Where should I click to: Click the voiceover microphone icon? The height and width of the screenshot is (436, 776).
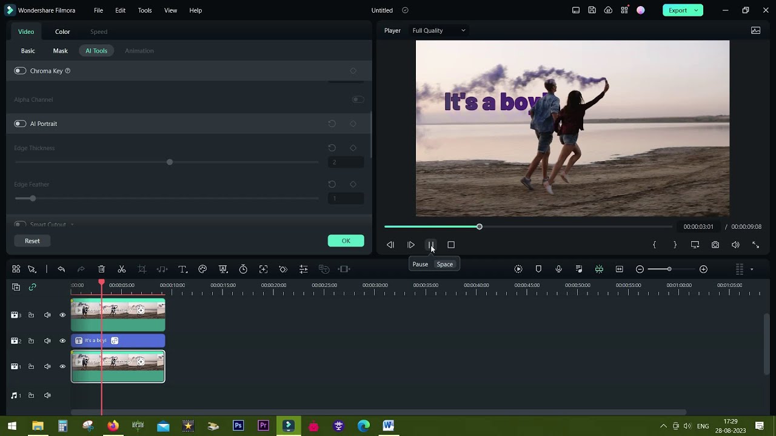558,269
